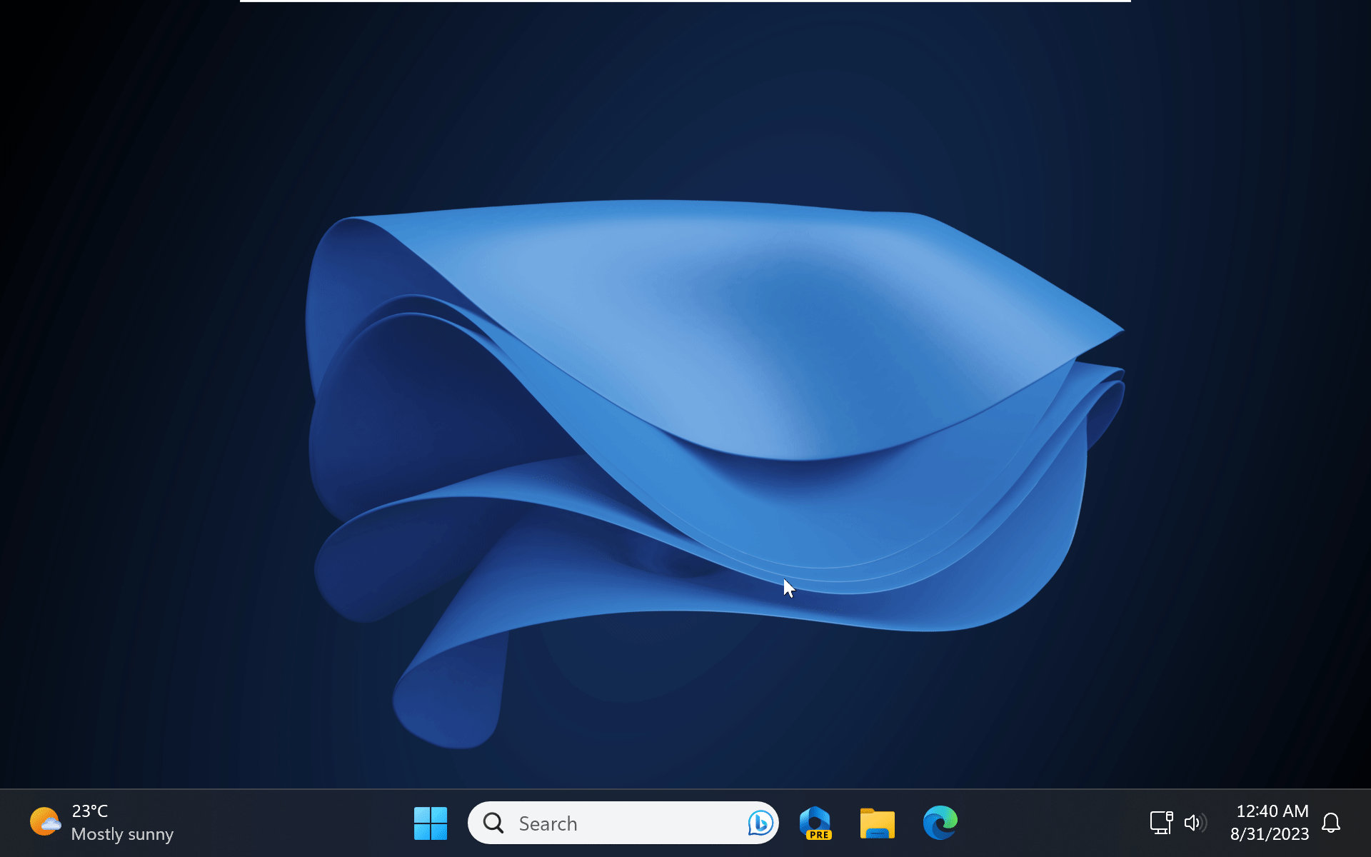Click inside the Search input field
This screenshot has width=1371, height=857.
click(614, 823)
